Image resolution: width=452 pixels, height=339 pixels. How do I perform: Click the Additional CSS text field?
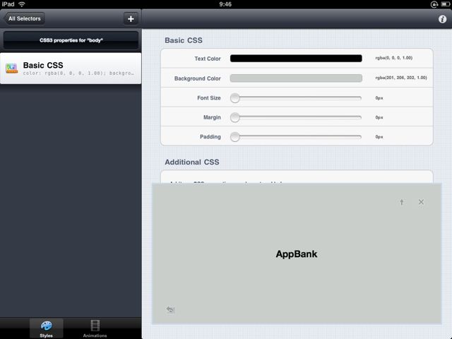[297, 177]
